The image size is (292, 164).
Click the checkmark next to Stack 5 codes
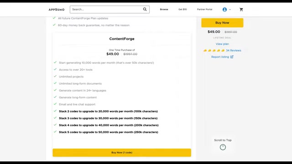pyautogui.click(x=55, y=132)
